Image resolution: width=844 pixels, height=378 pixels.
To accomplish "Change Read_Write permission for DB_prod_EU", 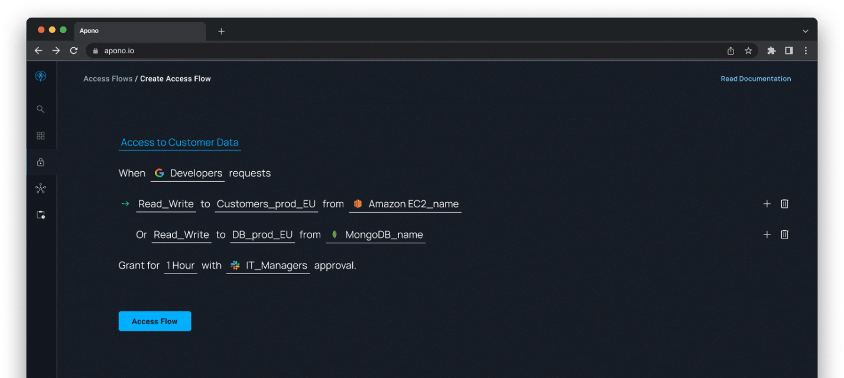I will pos(181,235).
